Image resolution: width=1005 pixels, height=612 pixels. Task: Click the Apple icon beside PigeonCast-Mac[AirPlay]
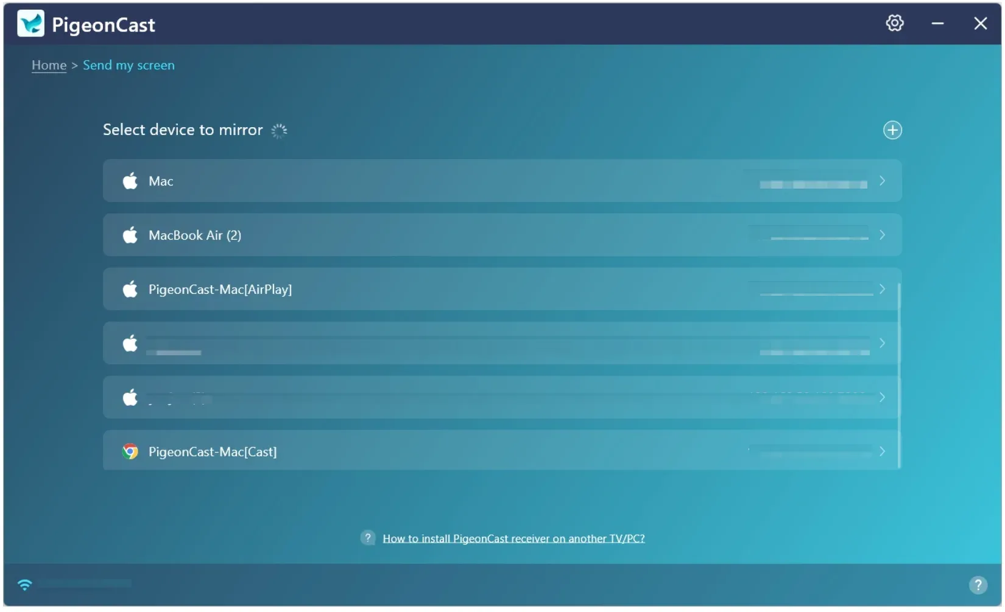[x=130, y=289]
